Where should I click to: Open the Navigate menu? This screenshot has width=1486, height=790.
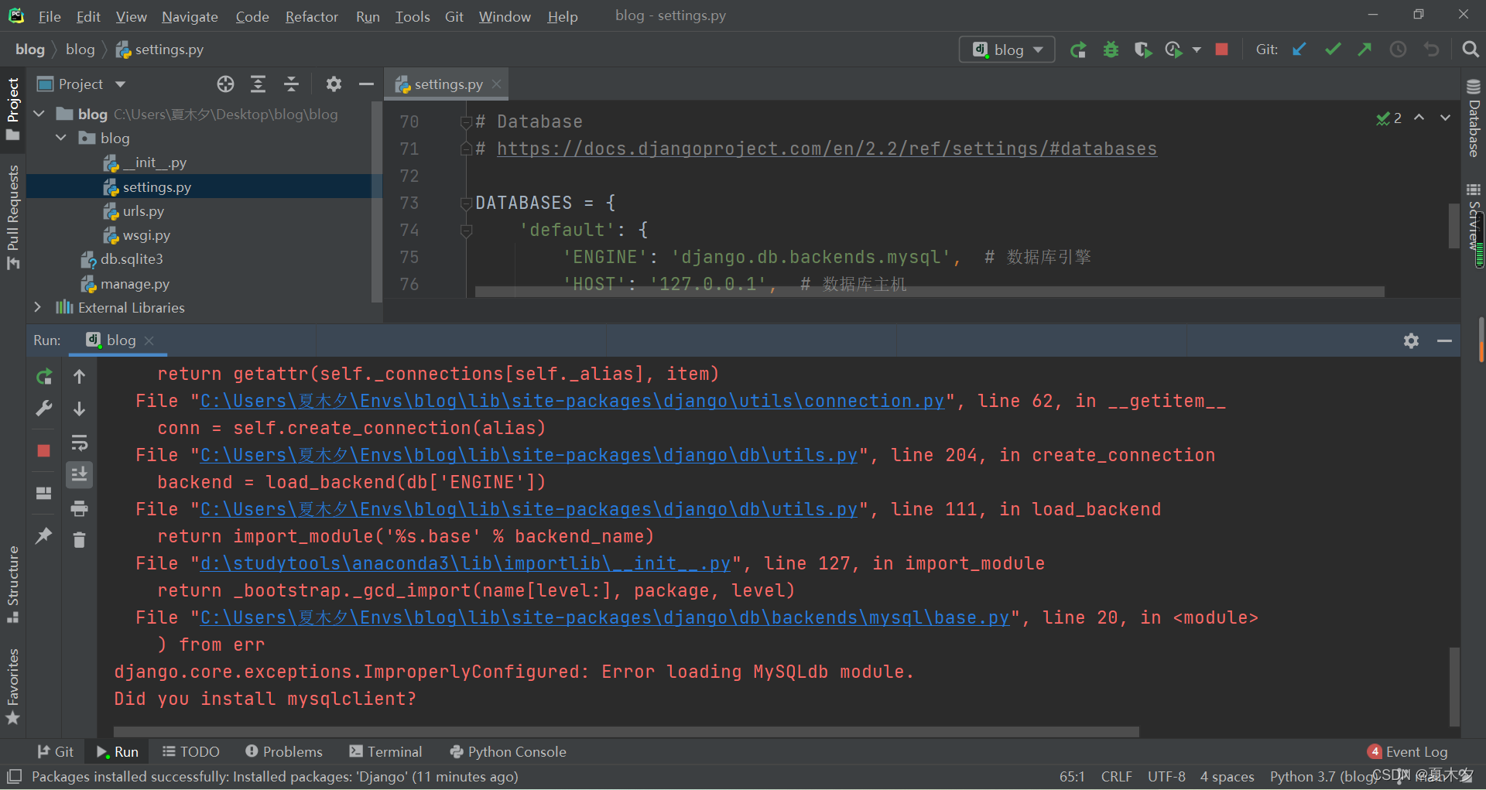(190, 16)
